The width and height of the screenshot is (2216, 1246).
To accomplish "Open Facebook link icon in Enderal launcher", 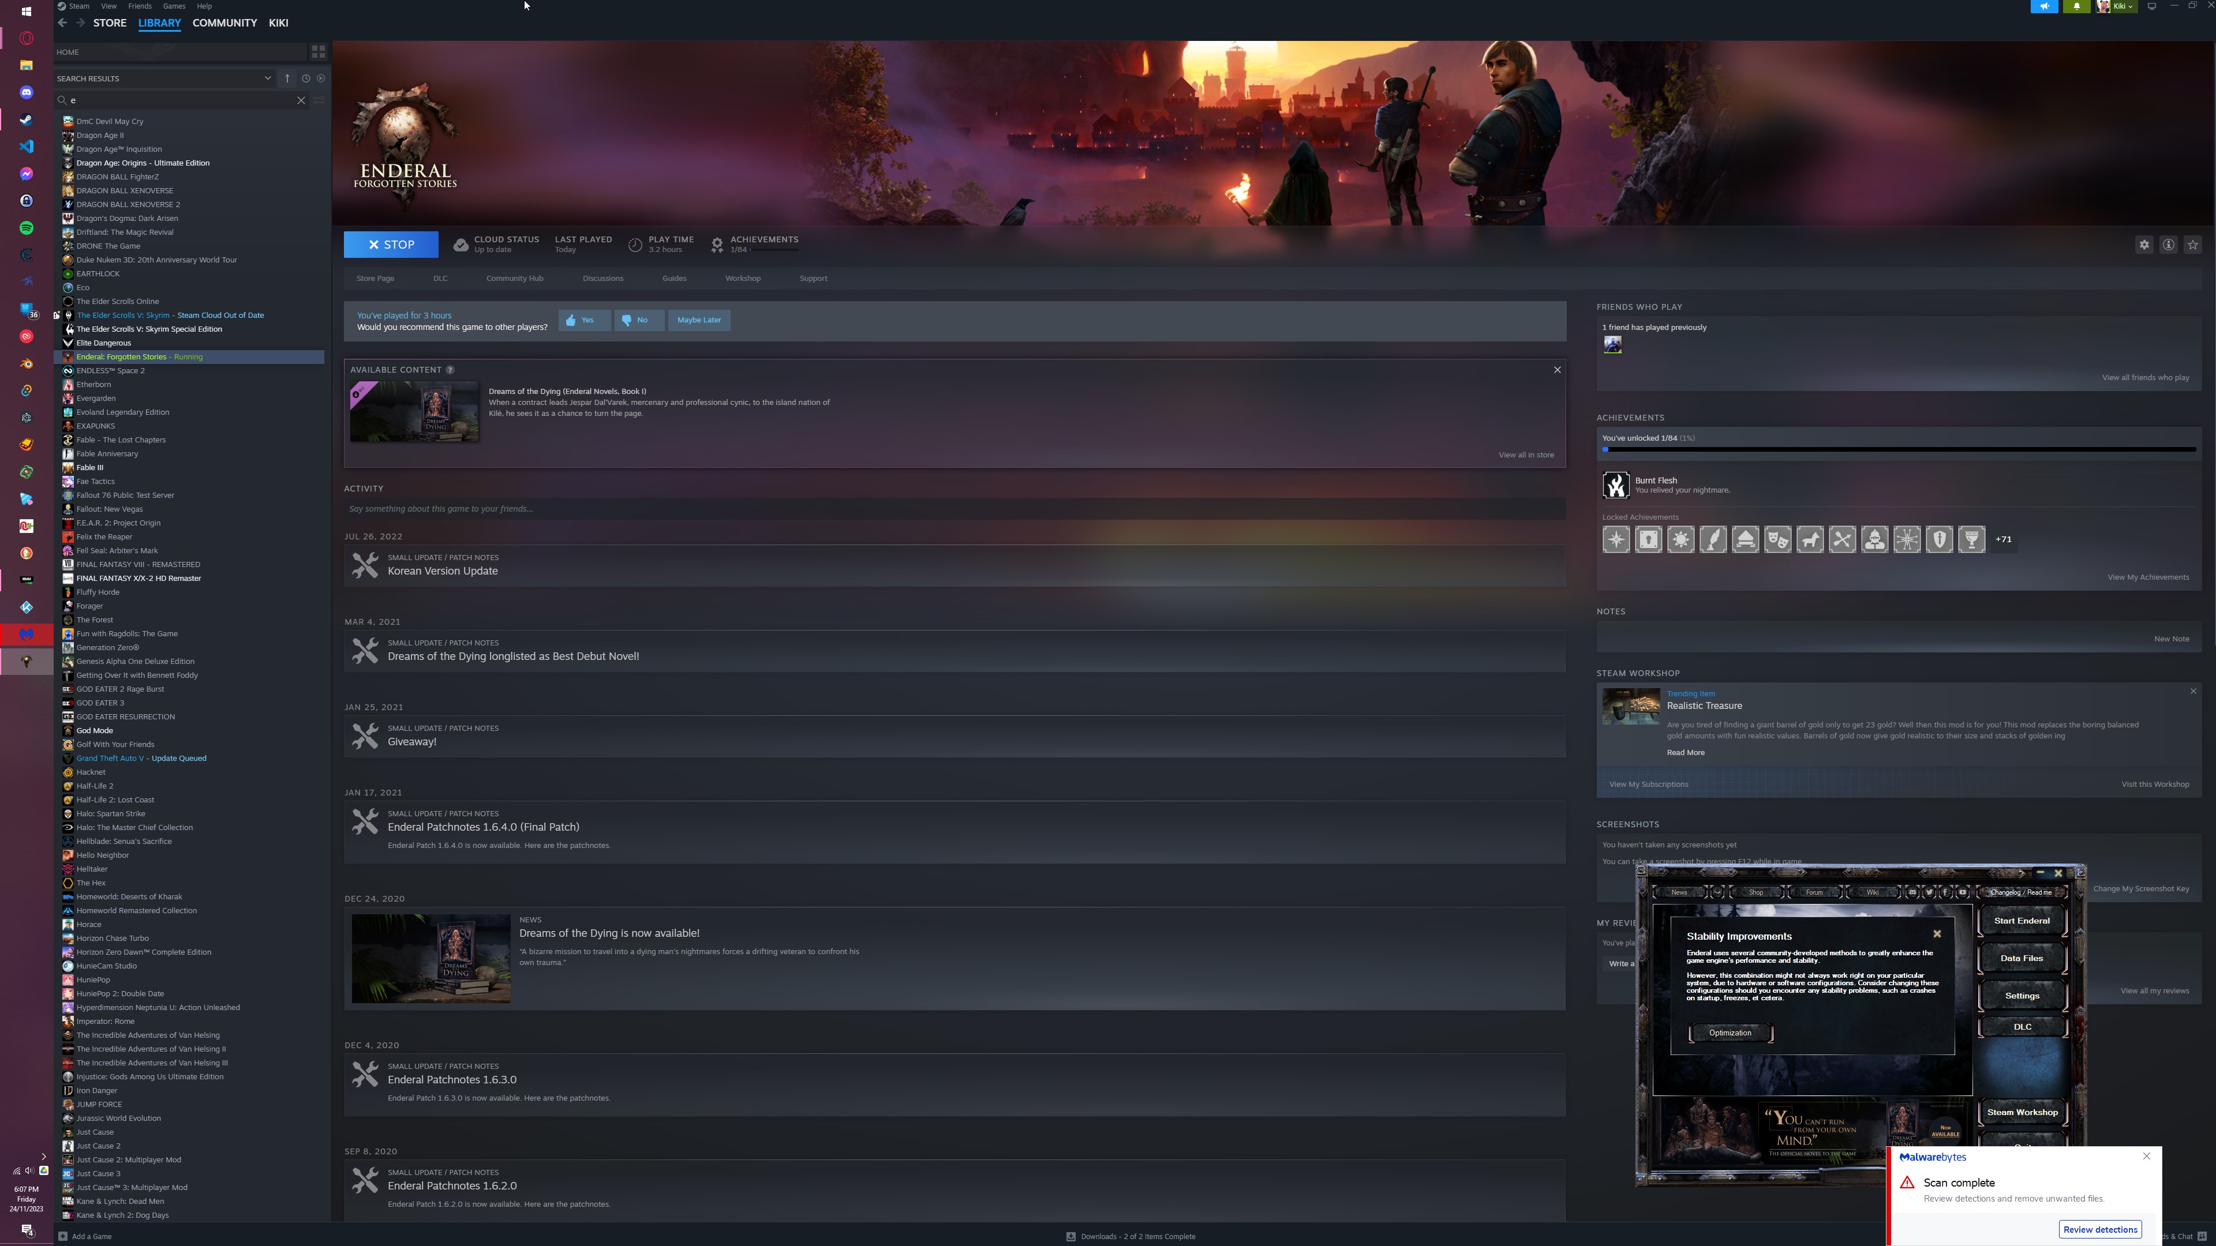I will 1945,892.
